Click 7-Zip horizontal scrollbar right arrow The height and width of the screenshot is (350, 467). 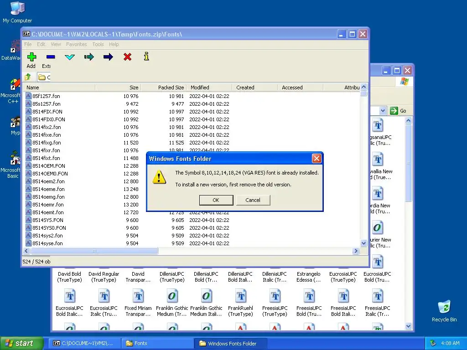tap(356, 251)
